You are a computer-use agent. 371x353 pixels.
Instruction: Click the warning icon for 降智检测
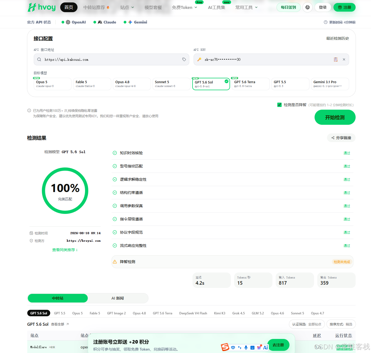click(x=115, y=262)
